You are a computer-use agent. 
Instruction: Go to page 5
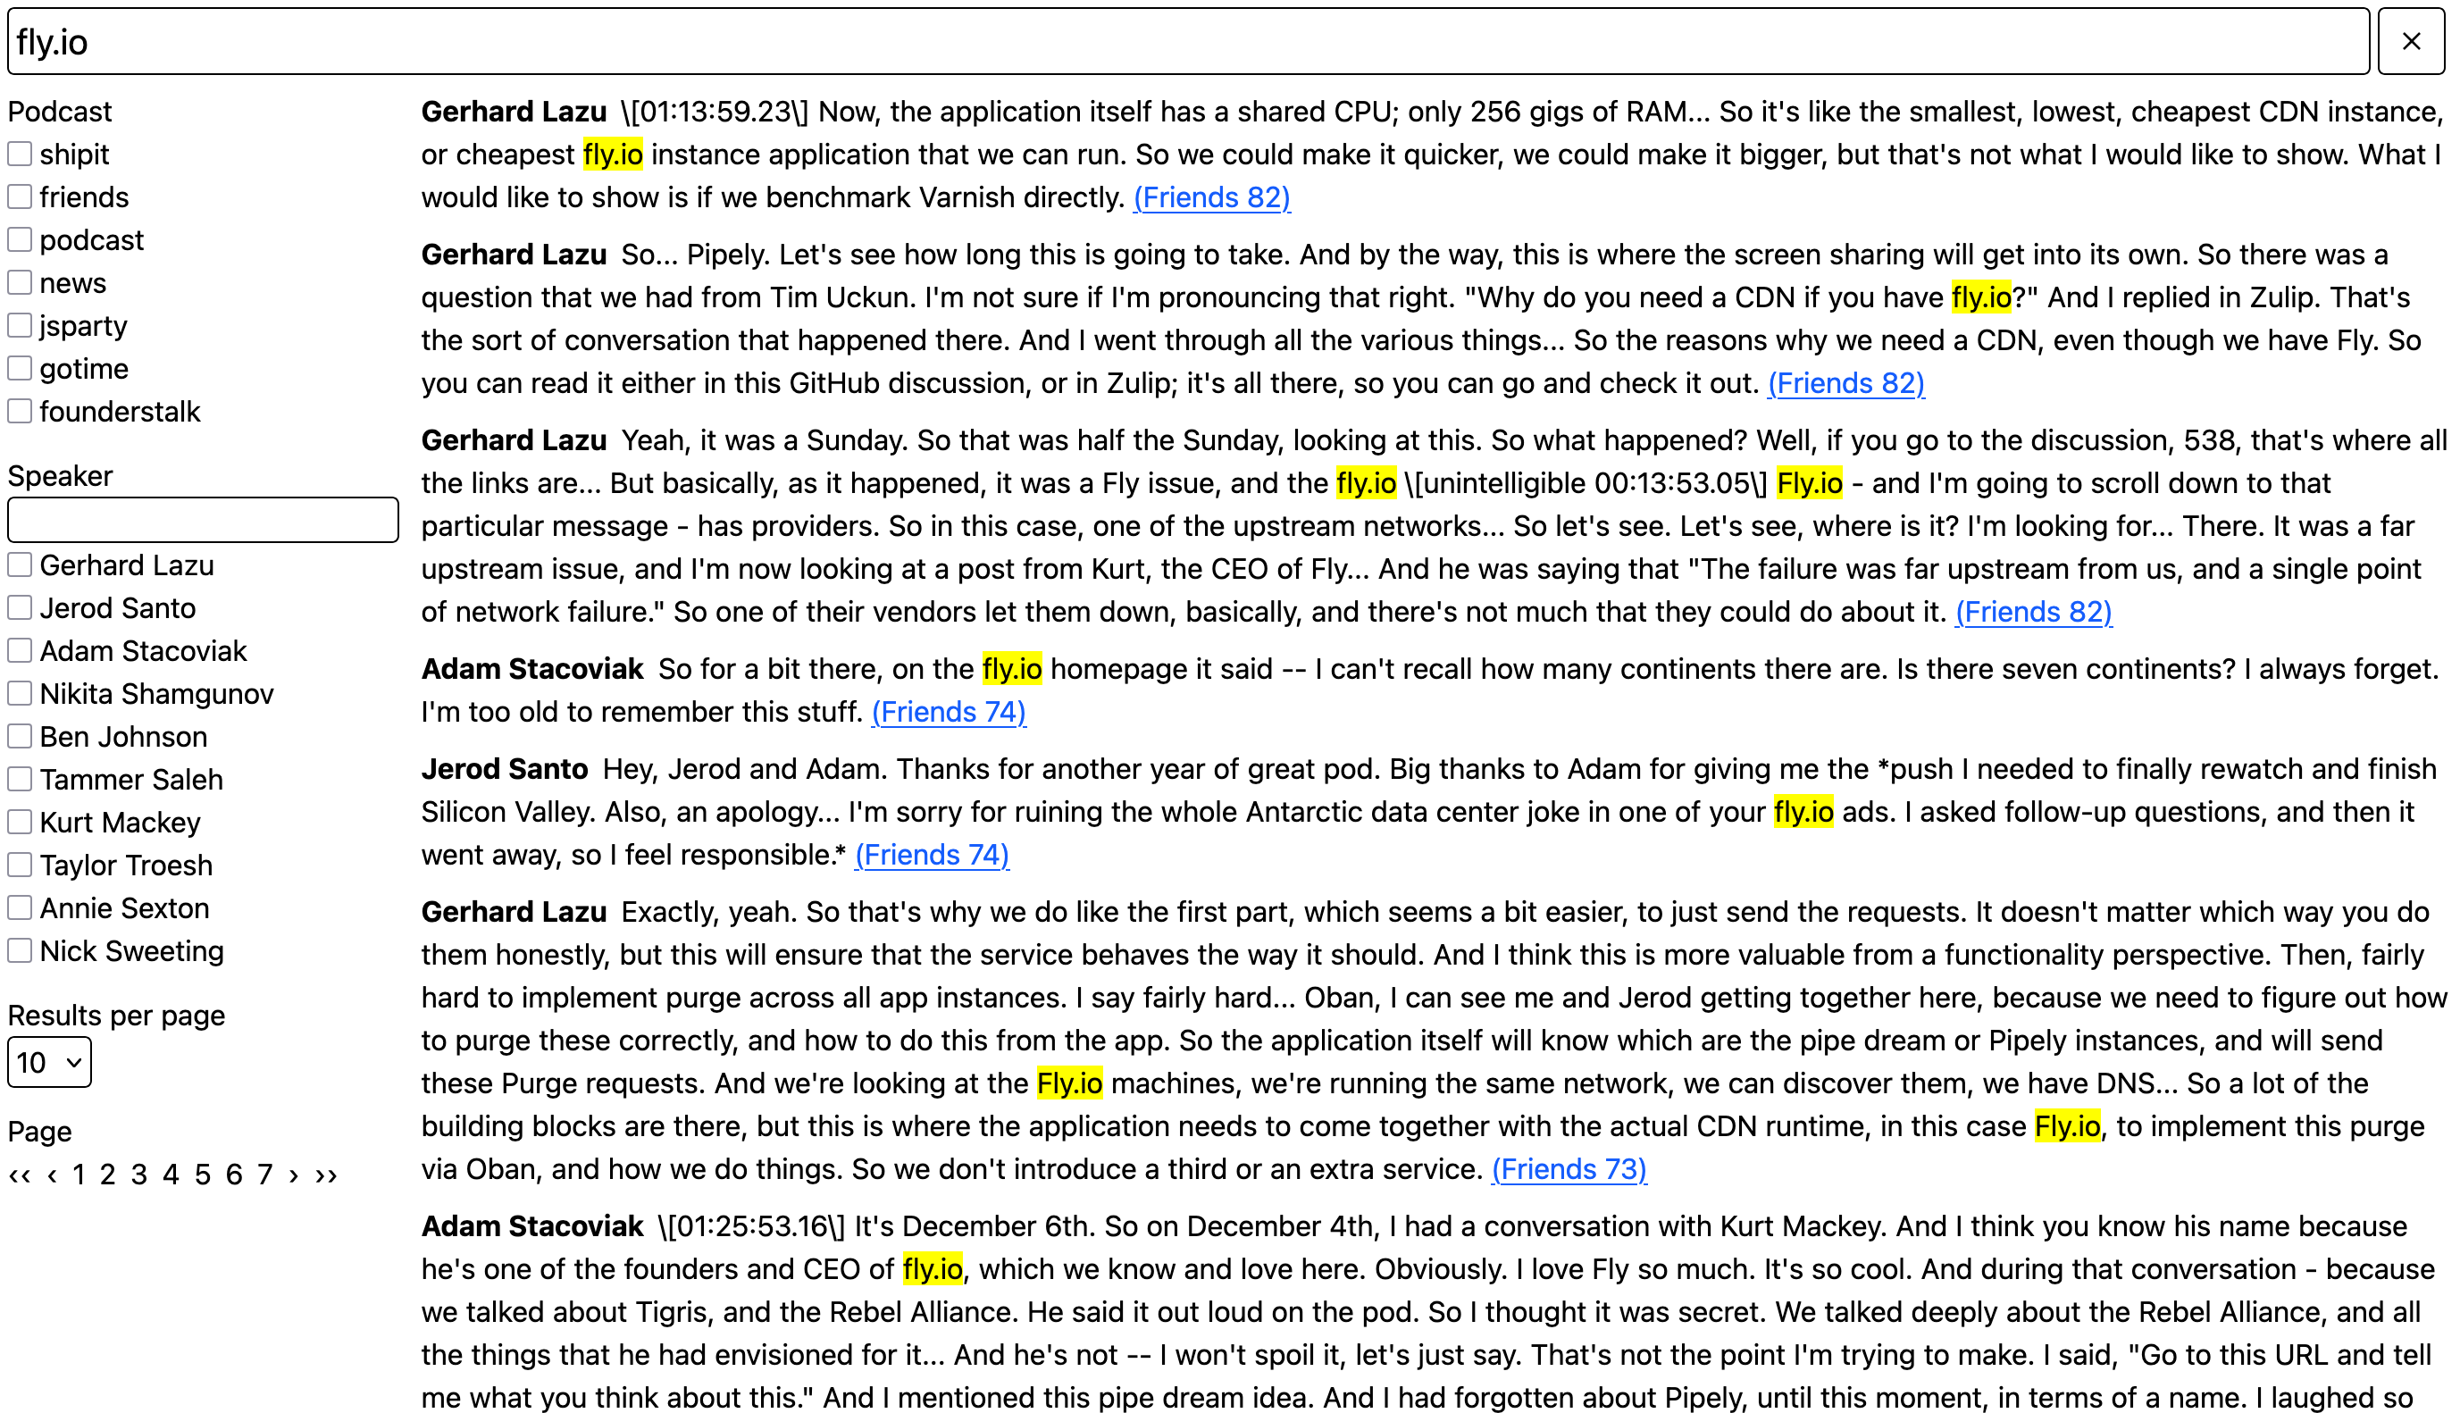click(203, 1175)
